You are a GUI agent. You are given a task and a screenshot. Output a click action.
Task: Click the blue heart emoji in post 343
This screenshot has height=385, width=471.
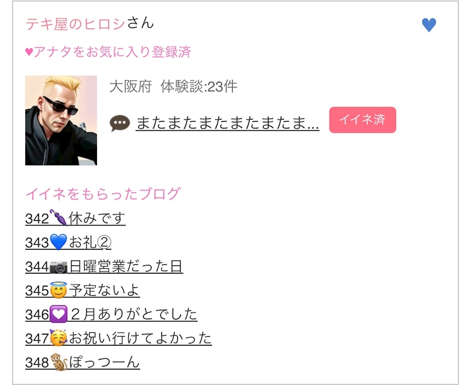point(58,242)
